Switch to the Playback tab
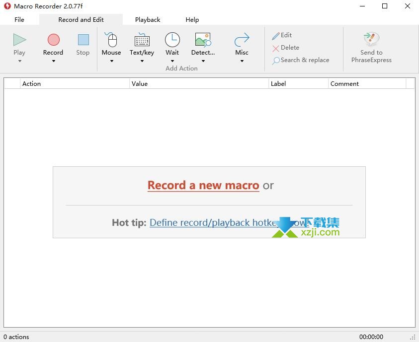419x342 pixels. [x=148, y=20]
